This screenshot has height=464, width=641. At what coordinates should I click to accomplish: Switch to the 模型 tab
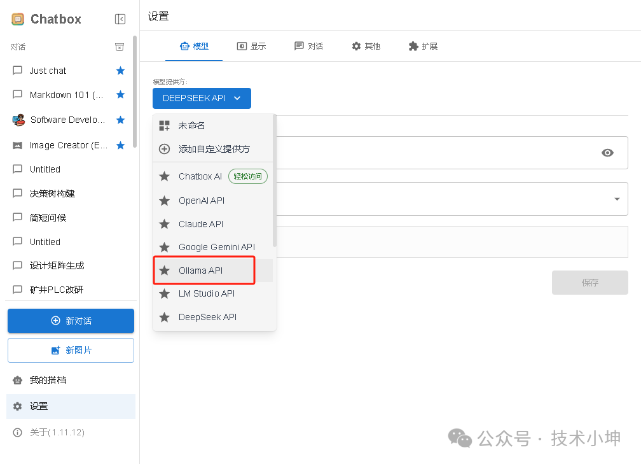tap(194, 46)
